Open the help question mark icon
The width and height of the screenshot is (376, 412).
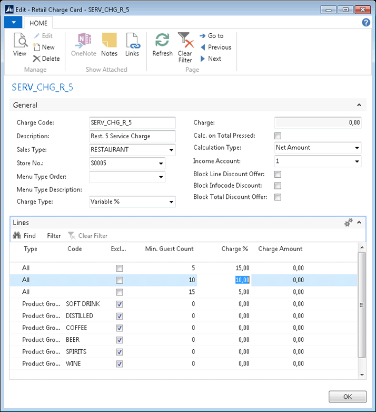(366, 23)
